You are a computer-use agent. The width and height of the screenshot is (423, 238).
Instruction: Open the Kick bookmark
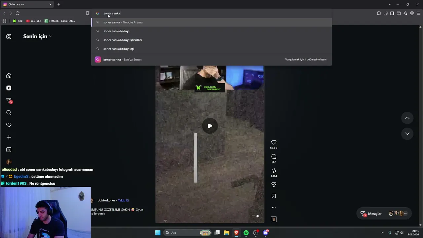coord(18,21)
